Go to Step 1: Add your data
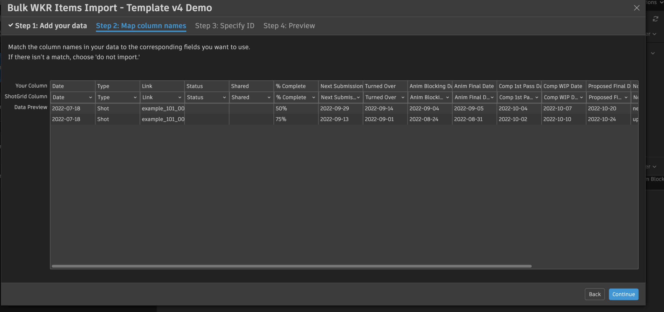664x312 pixels. pos(48,26)
